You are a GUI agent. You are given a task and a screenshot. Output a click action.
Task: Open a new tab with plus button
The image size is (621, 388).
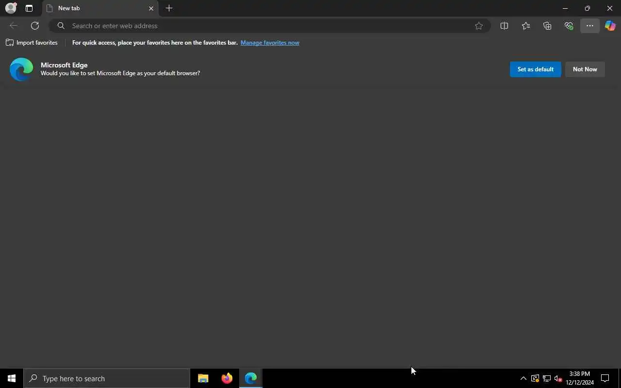click(x=169, y=8)
